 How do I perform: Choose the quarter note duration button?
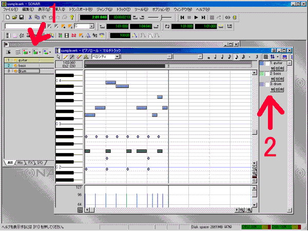pos(222,57)
